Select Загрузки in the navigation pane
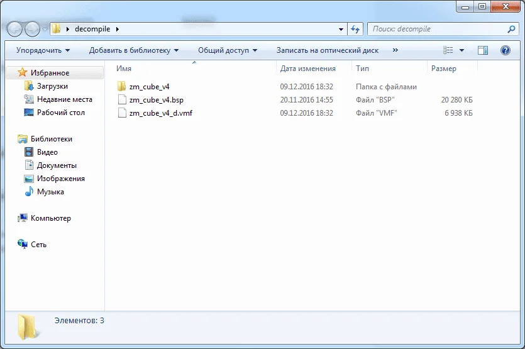This screenshot has width=525, height=349. pyautogui.click(x=52, y=86)
